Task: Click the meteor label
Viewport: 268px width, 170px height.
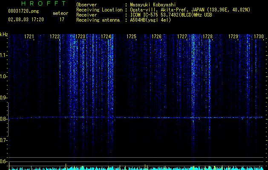Action: point(61,13)
